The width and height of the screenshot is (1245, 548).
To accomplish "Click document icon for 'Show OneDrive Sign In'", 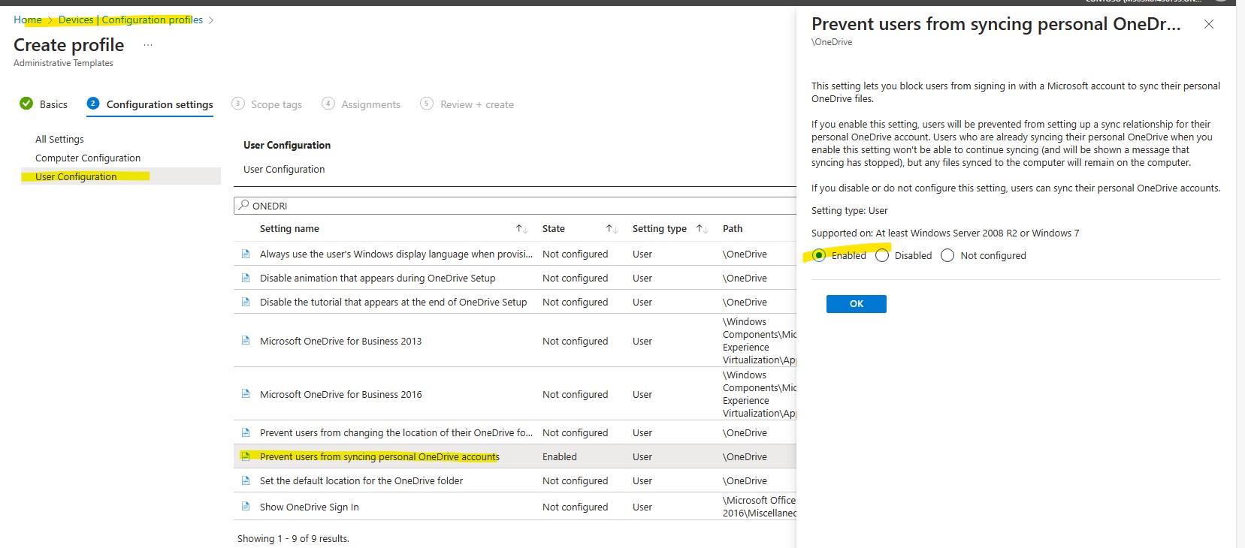I will click(x=245, y=507).
